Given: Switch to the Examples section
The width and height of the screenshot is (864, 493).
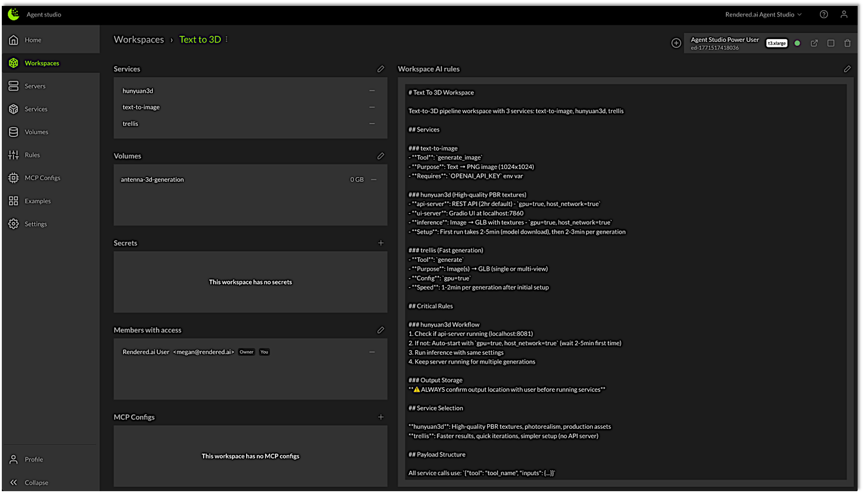Looking at the screenshot, I should (x=38, y=201).
